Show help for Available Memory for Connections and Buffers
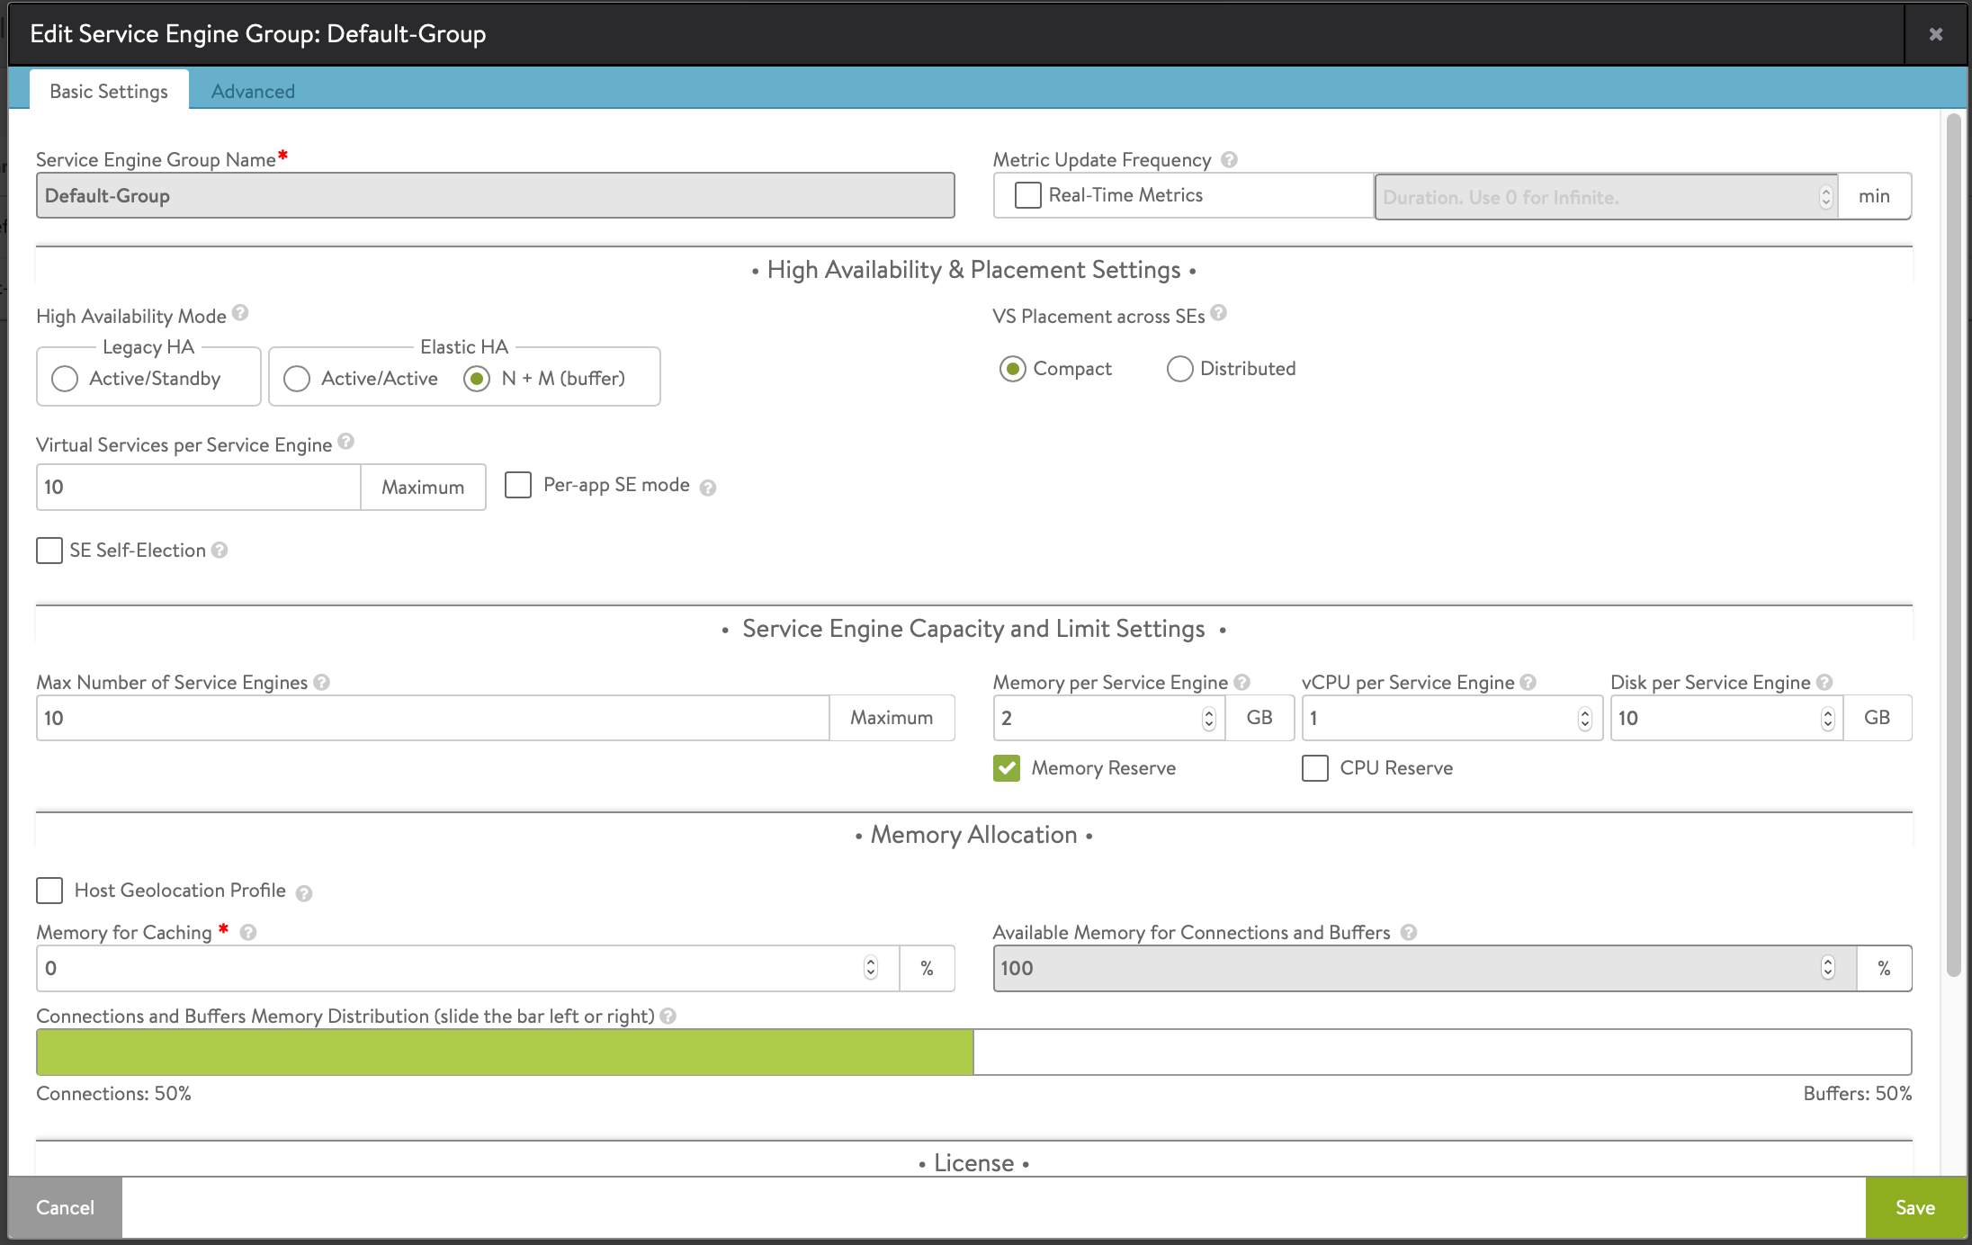 pyautogui.click(x=1409, y=933)
